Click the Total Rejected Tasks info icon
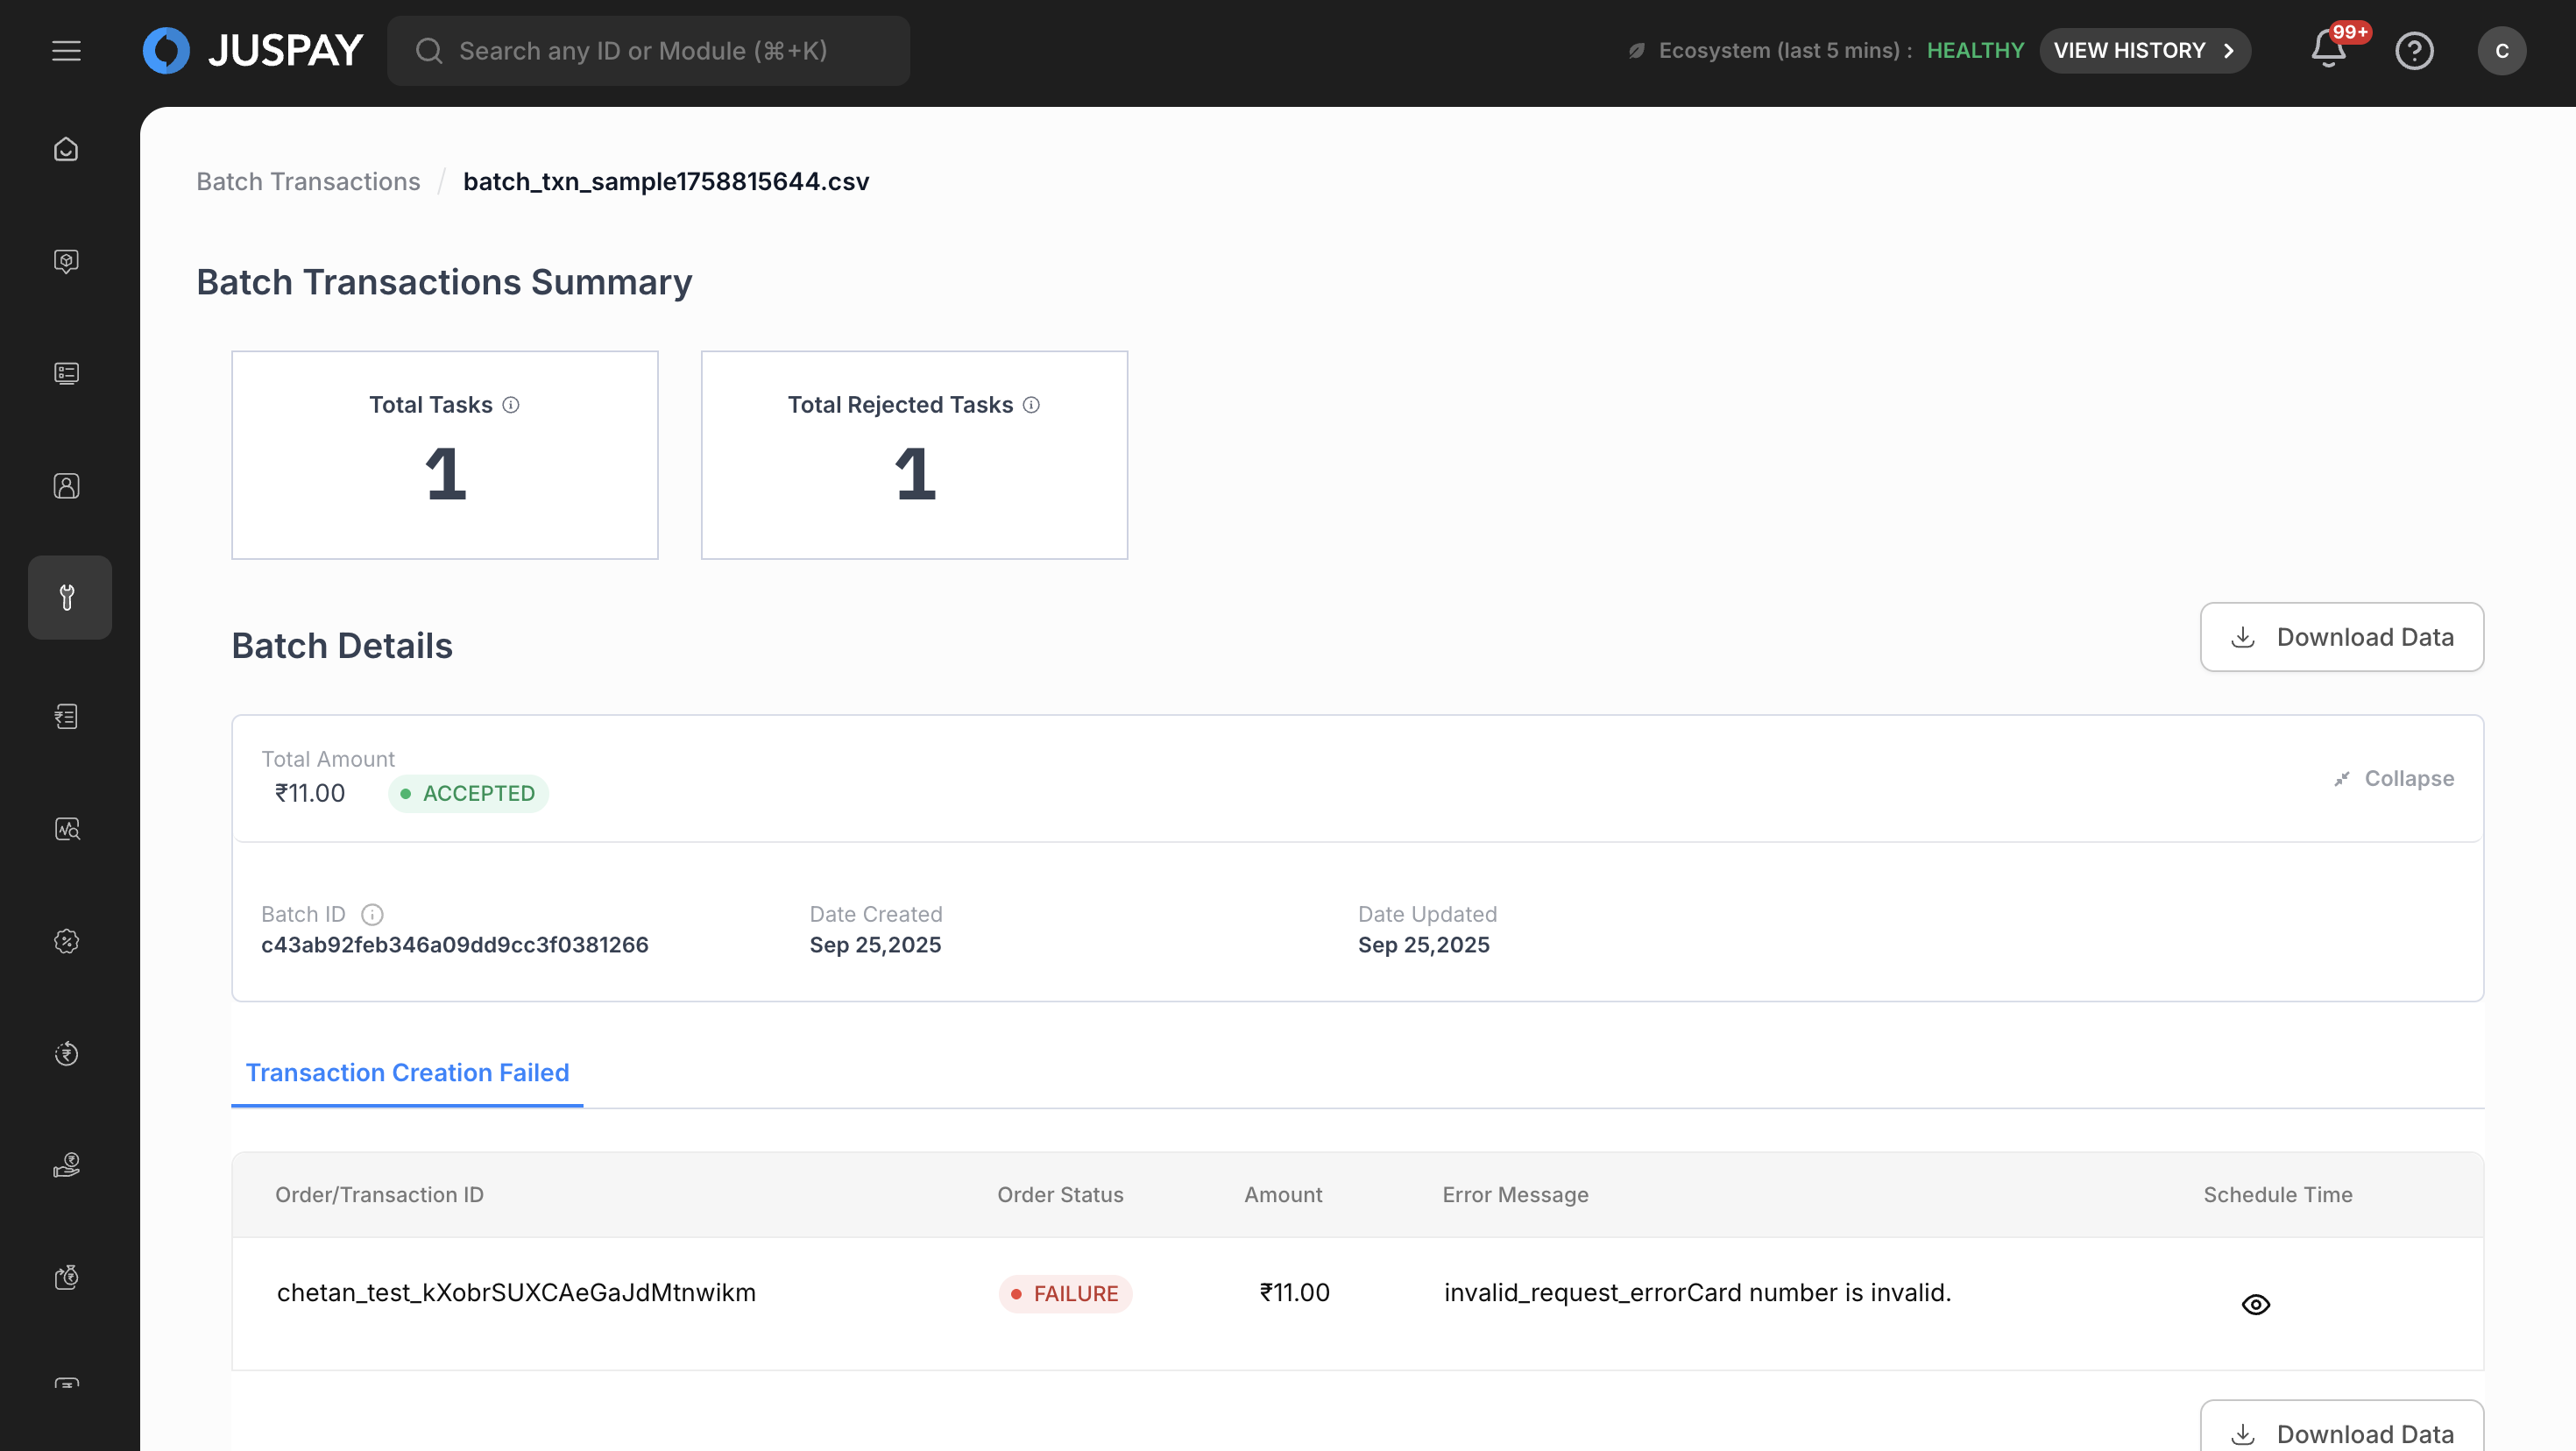This screenshot has height=1451, width=2576. 1031,405
